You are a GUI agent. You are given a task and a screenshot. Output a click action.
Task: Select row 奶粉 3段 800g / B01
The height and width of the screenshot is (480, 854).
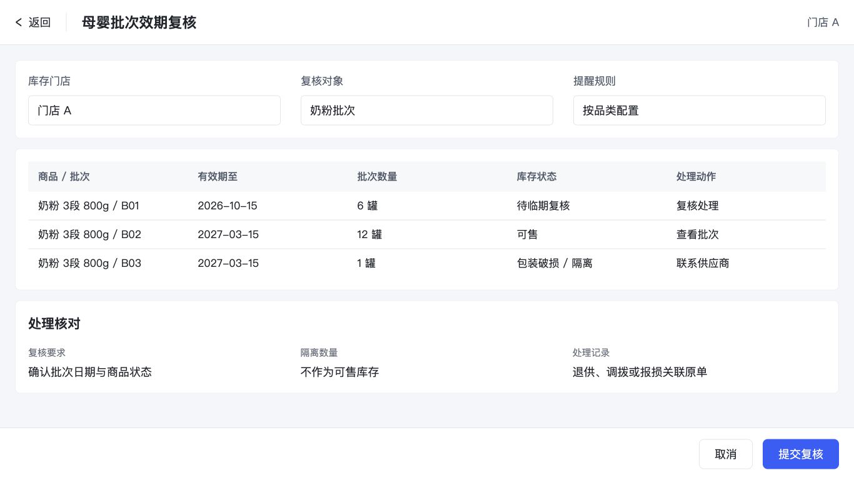click(427, 206)
